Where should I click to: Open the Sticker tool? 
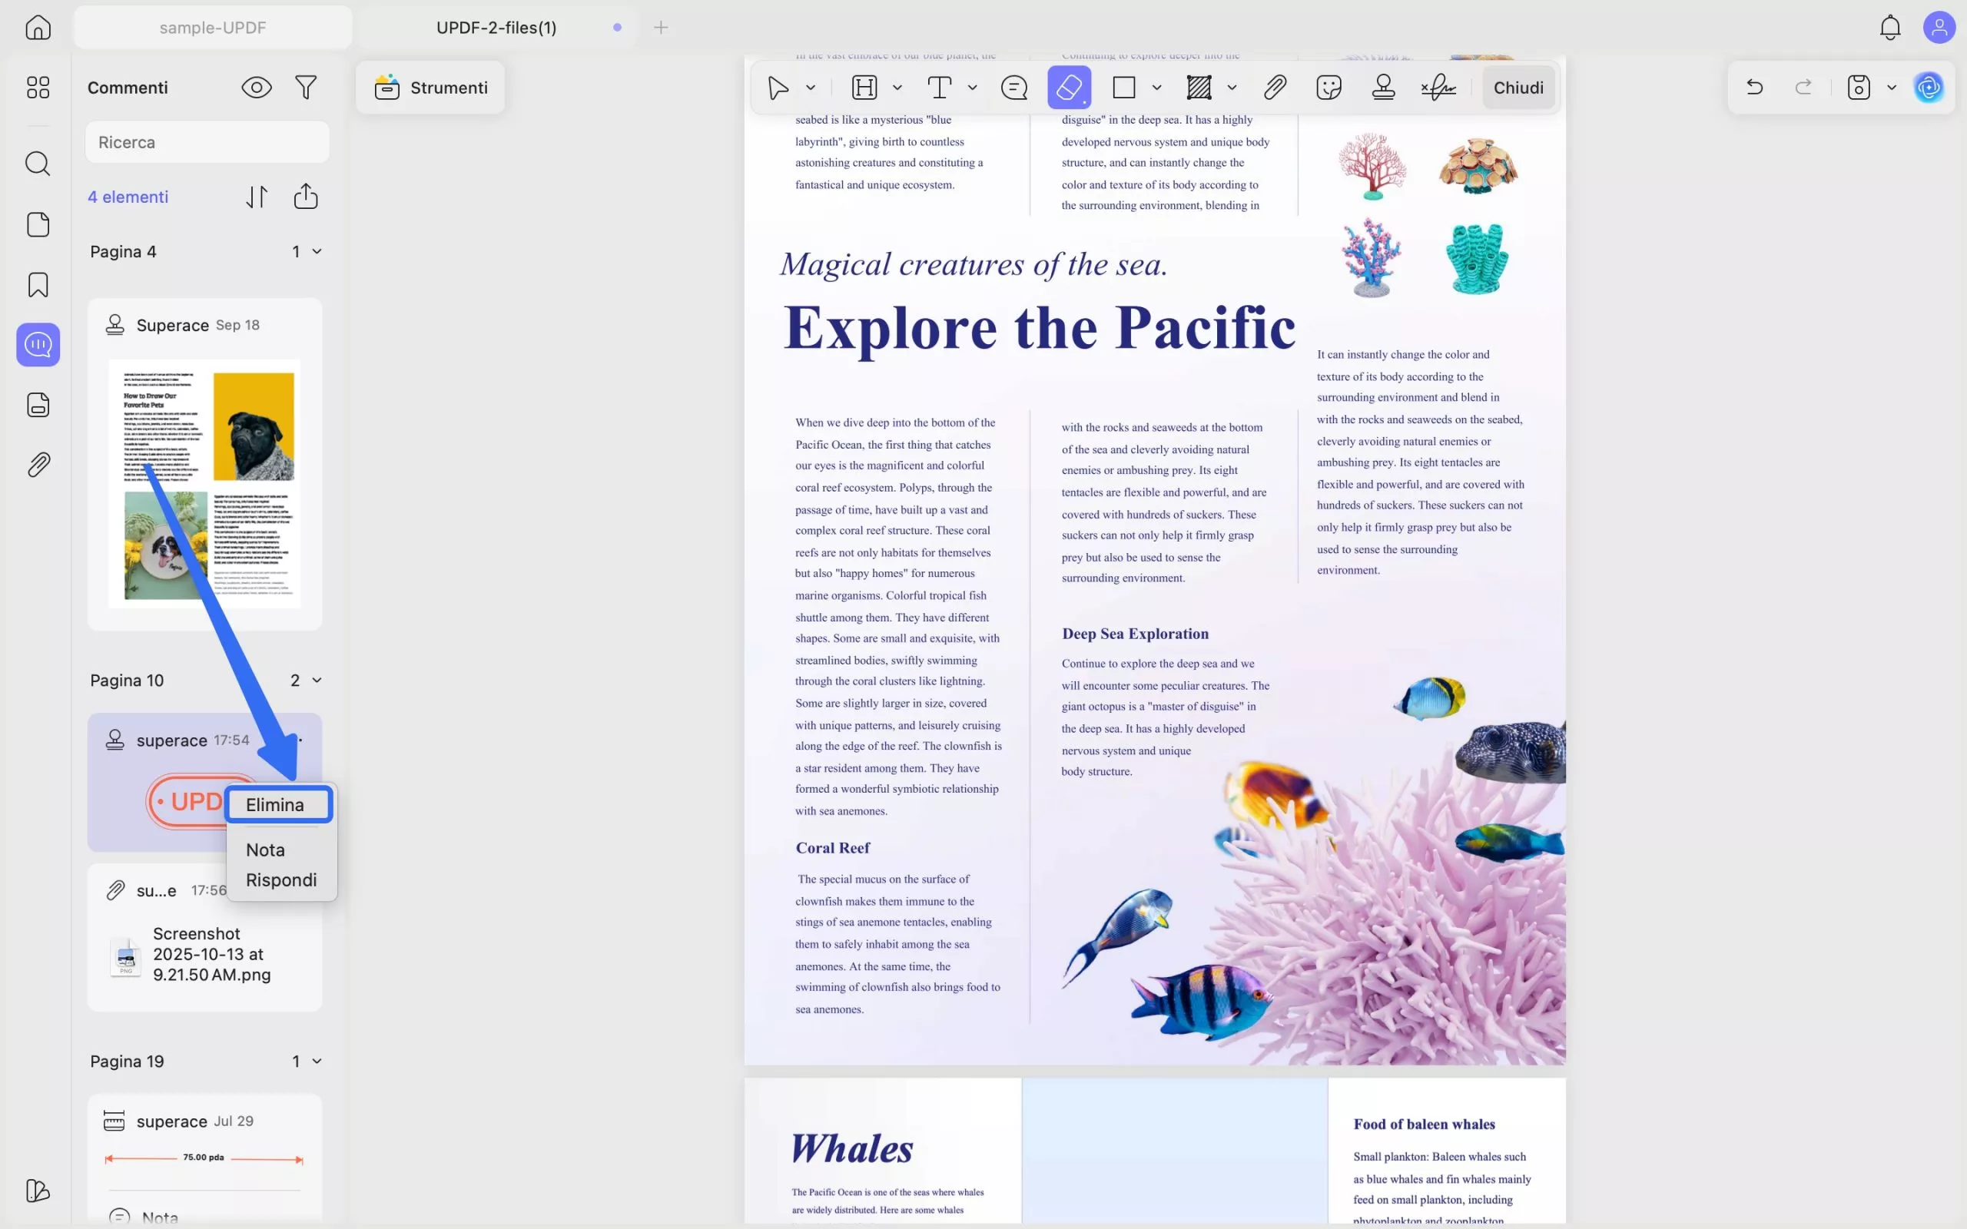click(x=1328, y=87)
